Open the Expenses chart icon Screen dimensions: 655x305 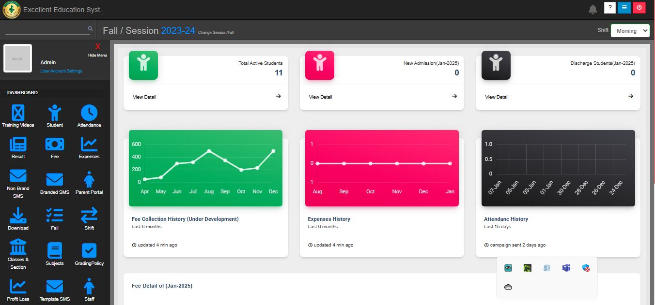pos(89,145)
